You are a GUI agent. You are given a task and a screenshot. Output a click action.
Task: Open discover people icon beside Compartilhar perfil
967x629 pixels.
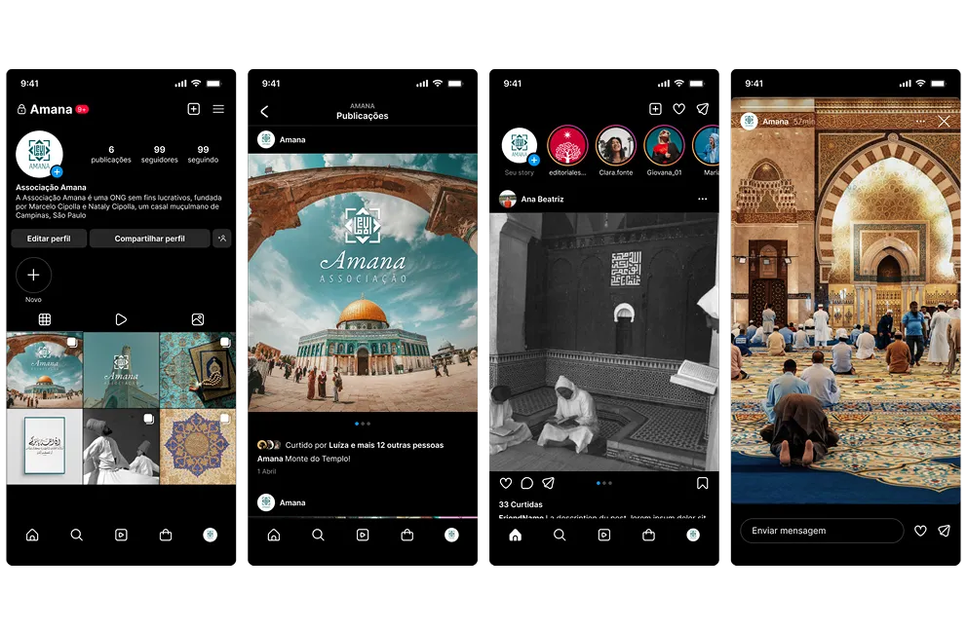coord(222,239)
